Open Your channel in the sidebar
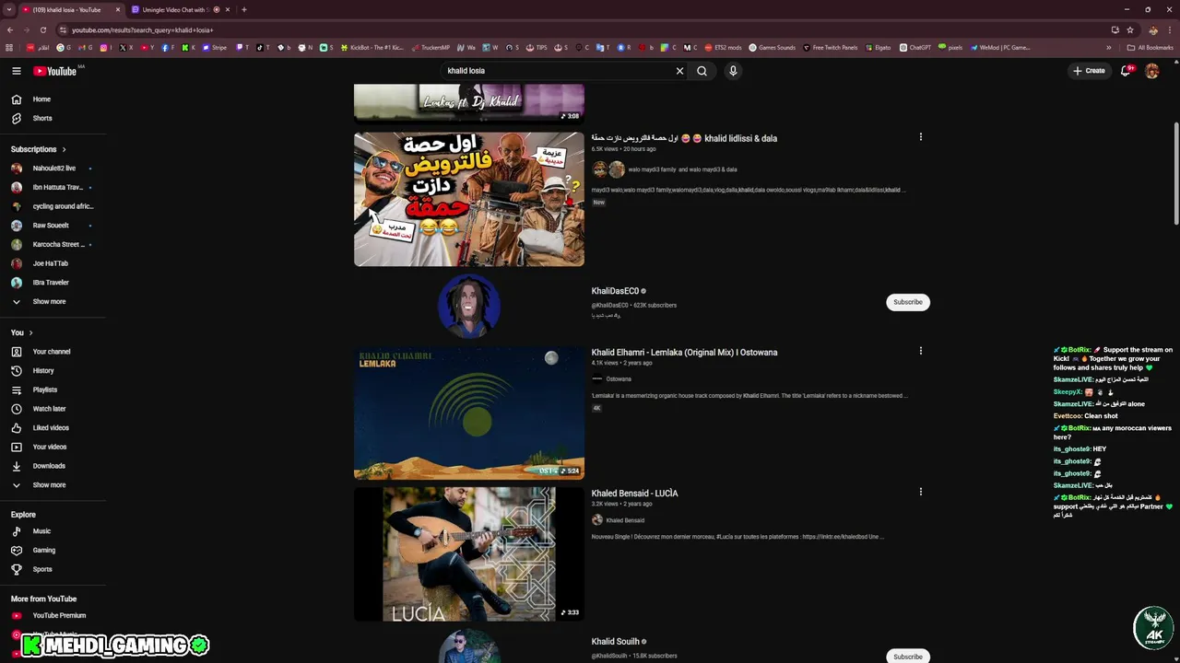Viewport: 1180px width, 663px height. pos(52,352)
